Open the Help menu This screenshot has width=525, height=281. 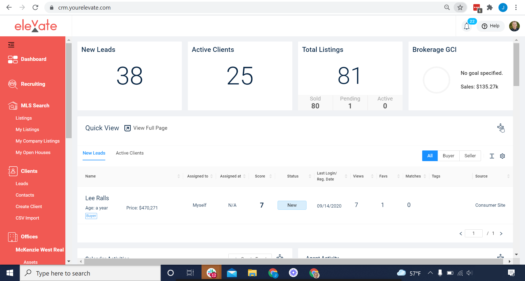pyautogui.click(x=491, y=26)
